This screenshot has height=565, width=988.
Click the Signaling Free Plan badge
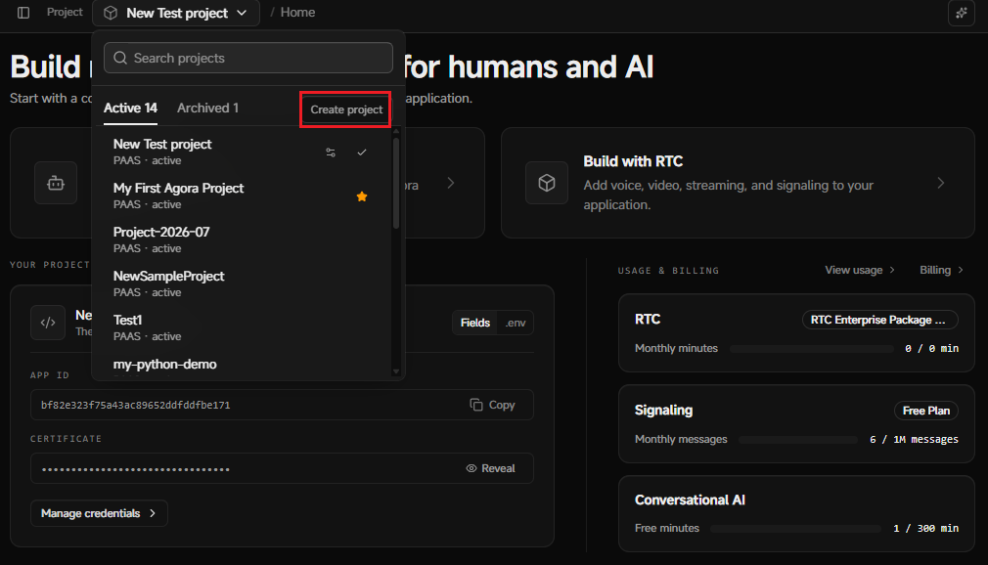tap(925, 411)
